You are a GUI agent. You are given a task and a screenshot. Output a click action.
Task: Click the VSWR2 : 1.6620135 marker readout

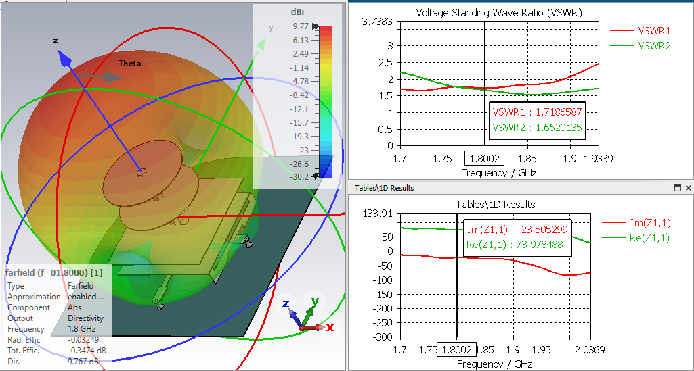click(537, 128)
